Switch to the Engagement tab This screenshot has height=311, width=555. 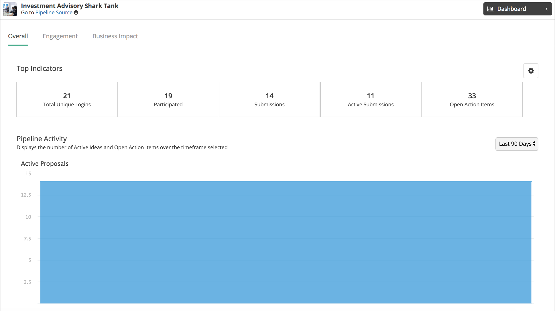coord(60,36)
